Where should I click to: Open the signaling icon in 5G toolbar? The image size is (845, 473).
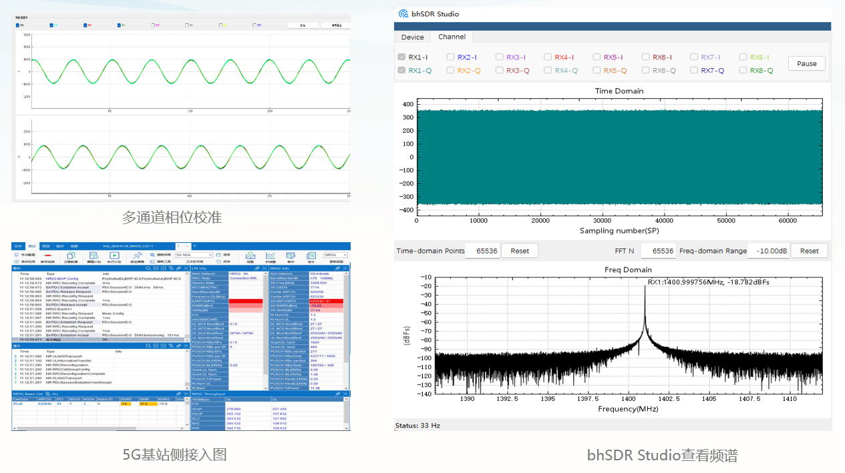tap(311, 256)
